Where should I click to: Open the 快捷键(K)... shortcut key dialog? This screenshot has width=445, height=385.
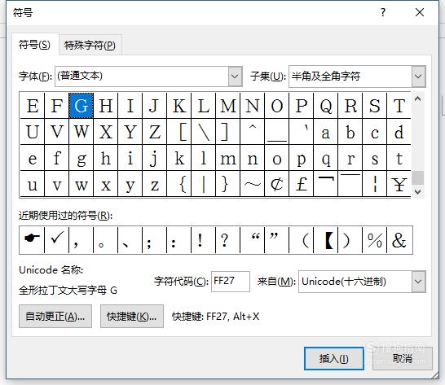pos(132,317)
